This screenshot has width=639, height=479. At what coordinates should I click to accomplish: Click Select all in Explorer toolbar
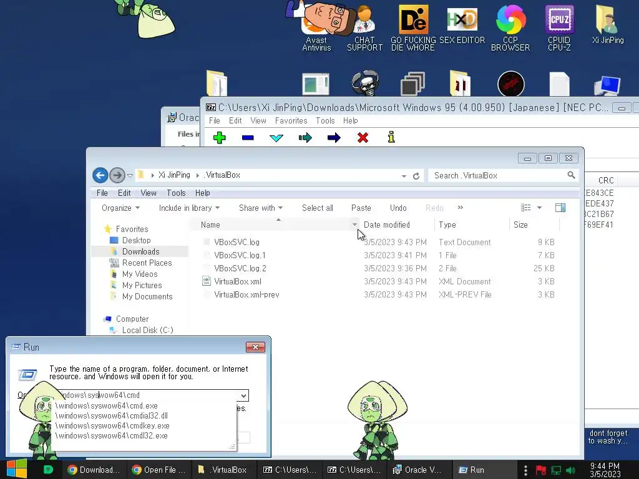(318, 208)
